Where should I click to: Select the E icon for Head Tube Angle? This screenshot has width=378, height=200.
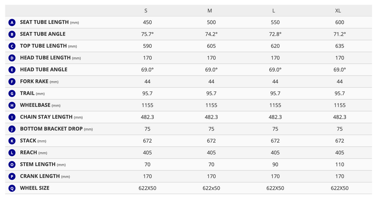[12, 70]
